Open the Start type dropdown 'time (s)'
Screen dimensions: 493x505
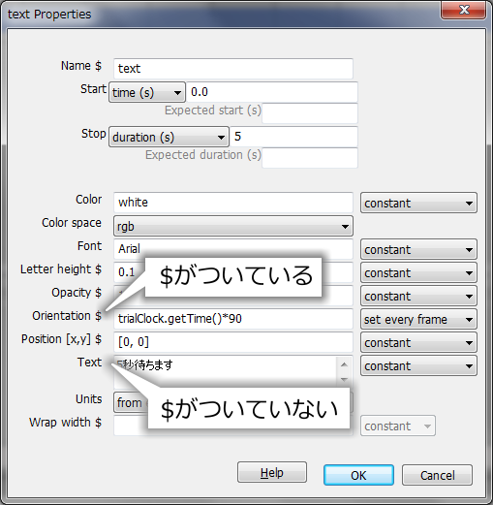[147, 92]
